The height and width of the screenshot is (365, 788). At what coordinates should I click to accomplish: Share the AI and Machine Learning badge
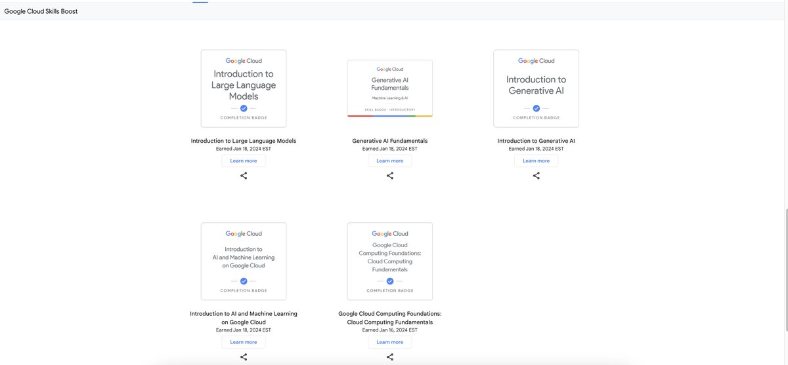[x=244, y=357]
